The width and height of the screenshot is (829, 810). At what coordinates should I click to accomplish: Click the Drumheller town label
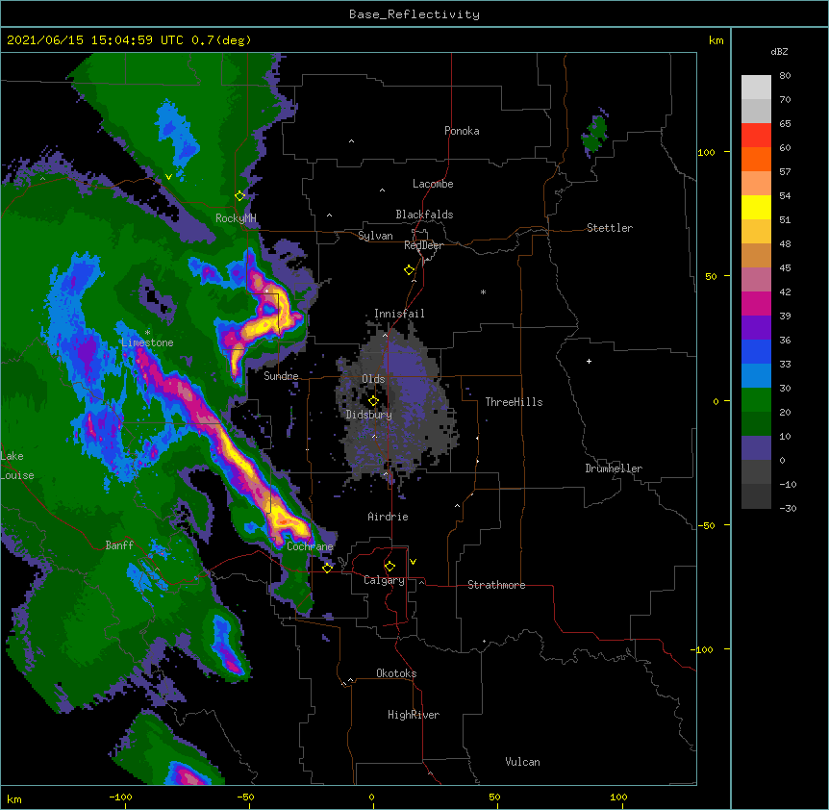[614, 468]
